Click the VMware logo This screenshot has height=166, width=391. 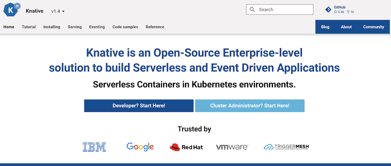232,147
